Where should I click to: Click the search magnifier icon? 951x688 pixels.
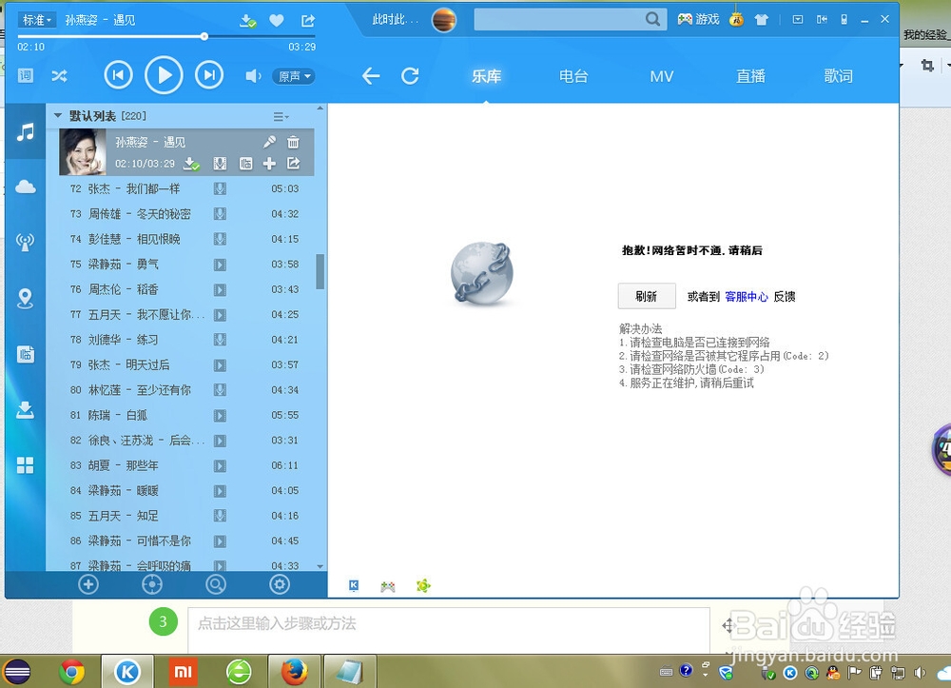pos(652,19)
